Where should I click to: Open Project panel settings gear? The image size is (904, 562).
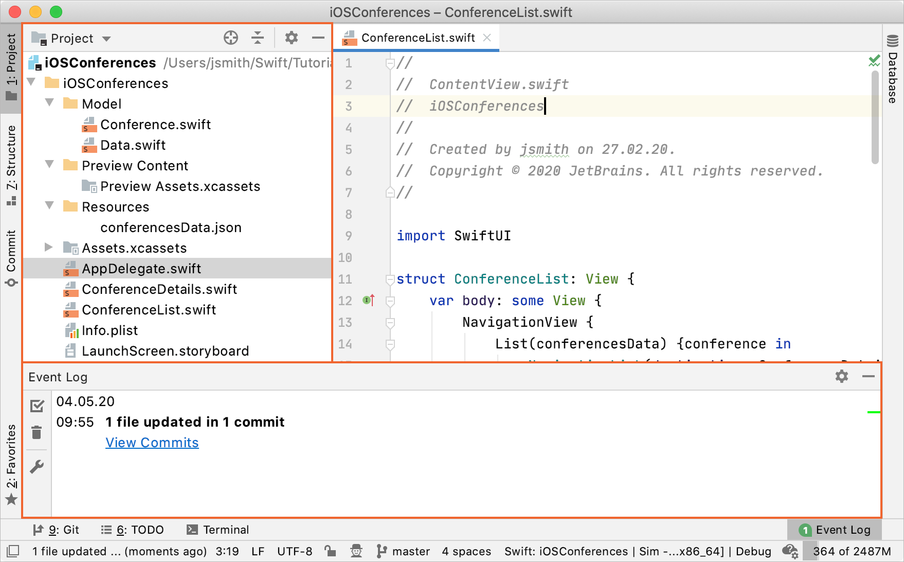[292, 38]
